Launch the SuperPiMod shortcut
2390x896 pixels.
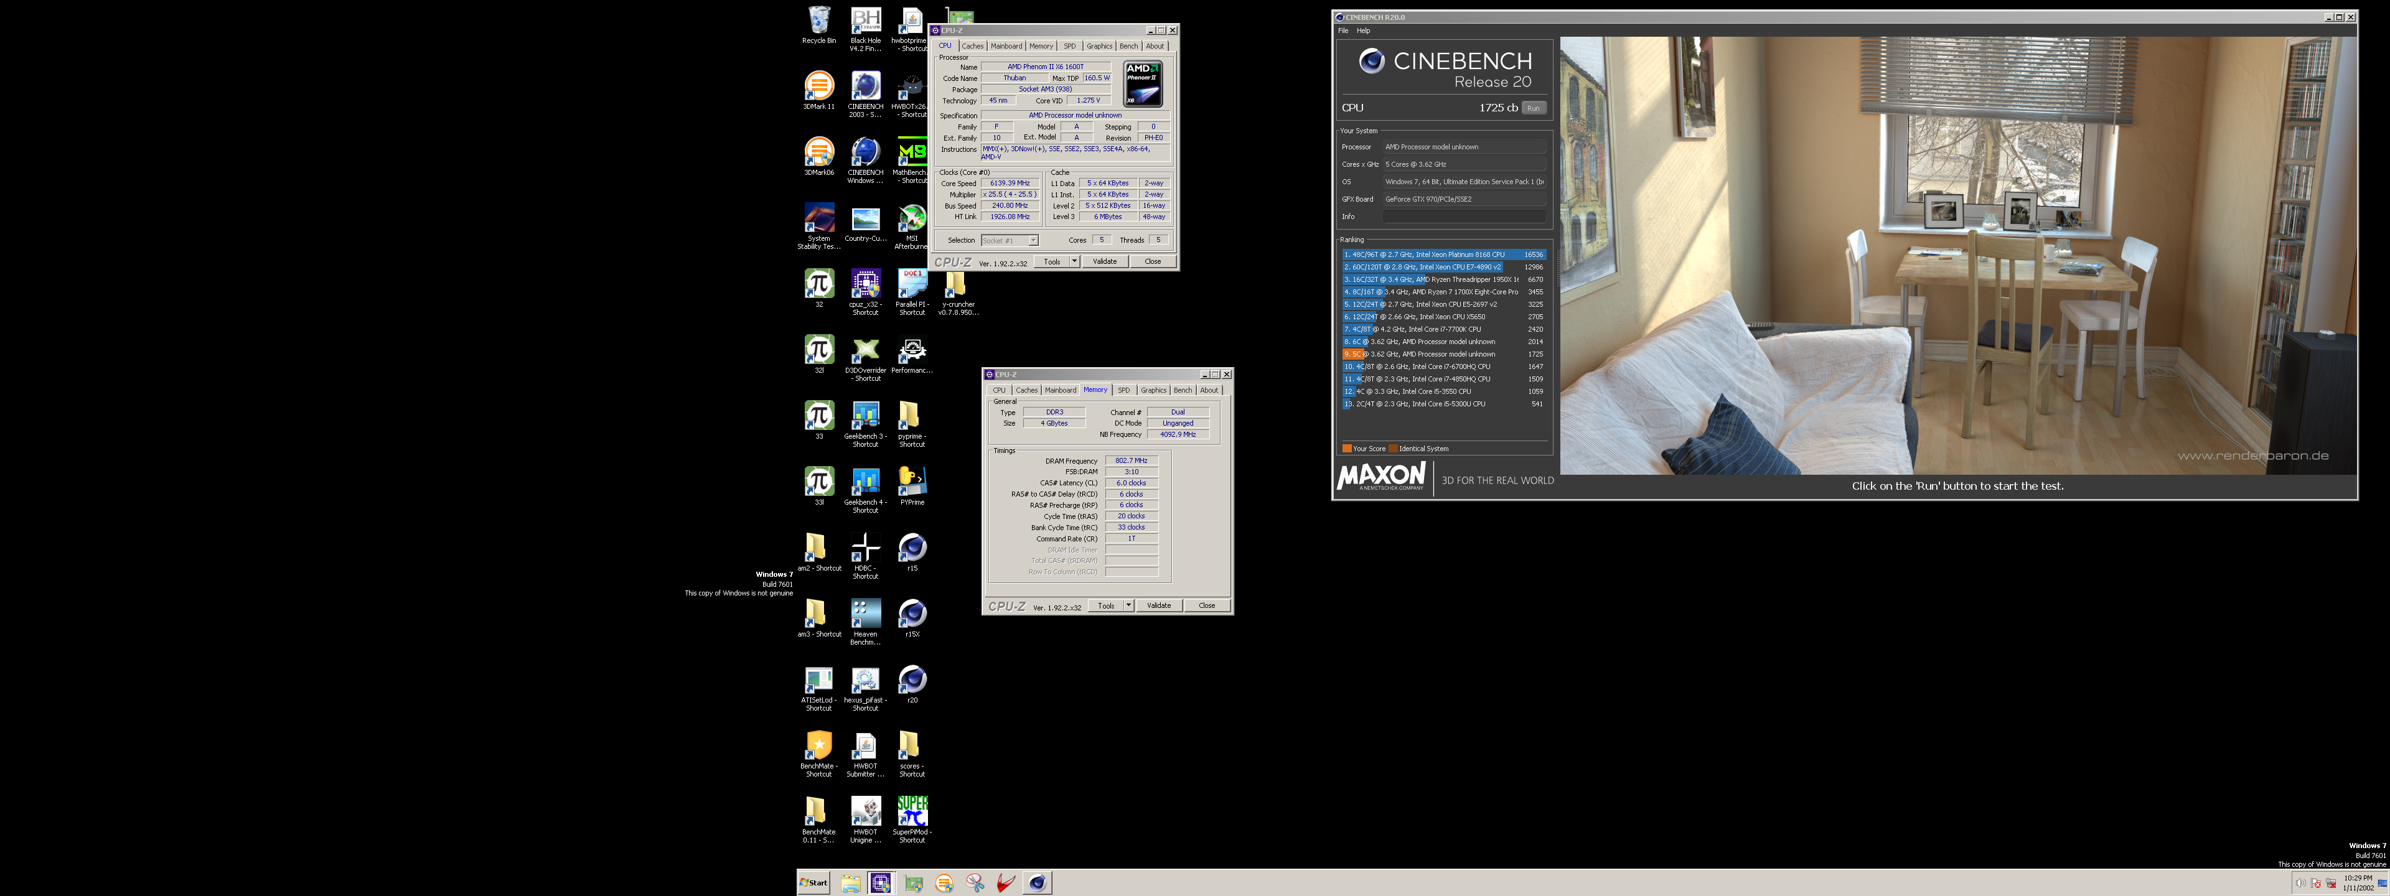tap(911, 819)
